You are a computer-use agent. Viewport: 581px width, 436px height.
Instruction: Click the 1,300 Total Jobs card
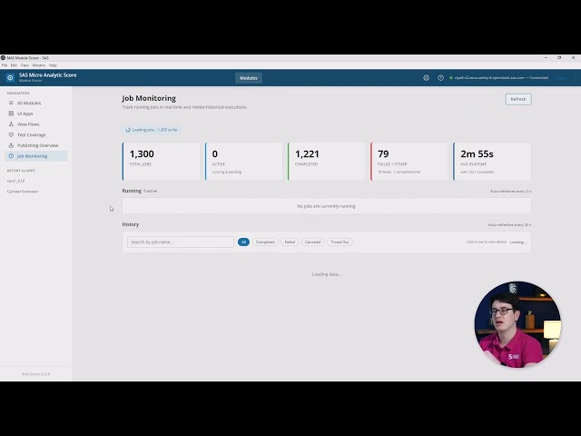pos(162,162)
